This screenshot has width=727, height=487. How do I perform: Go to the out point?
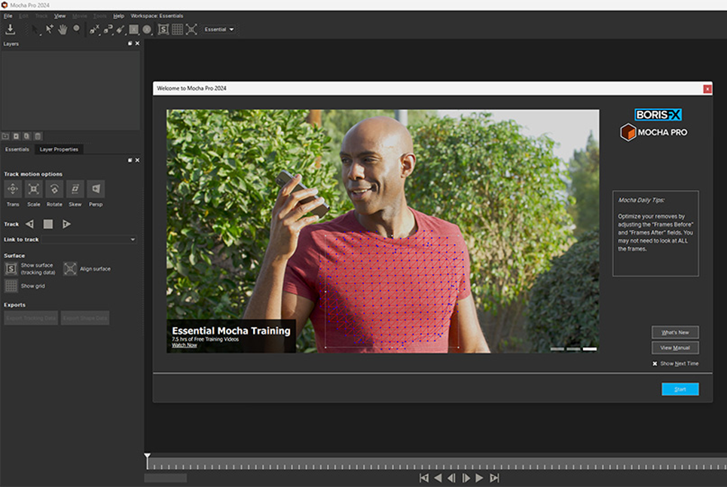click(494, 478)
